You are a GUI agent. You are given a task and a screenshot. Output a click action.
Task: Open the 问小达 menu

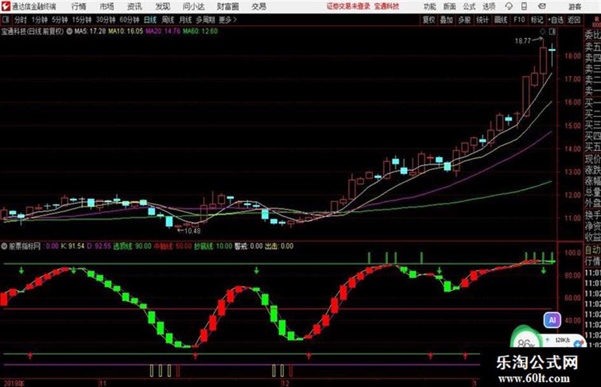[193, 6]
